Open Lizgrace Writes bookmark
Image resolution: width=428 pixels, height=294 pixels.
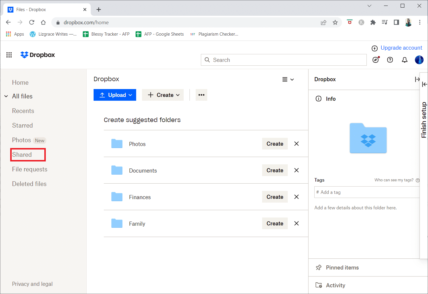click(x=53, y=34)
